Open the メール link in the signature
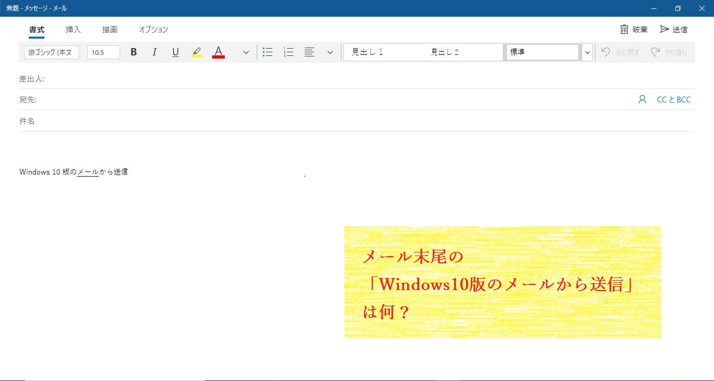Viewport: 714px width, 381px height. 88,171
